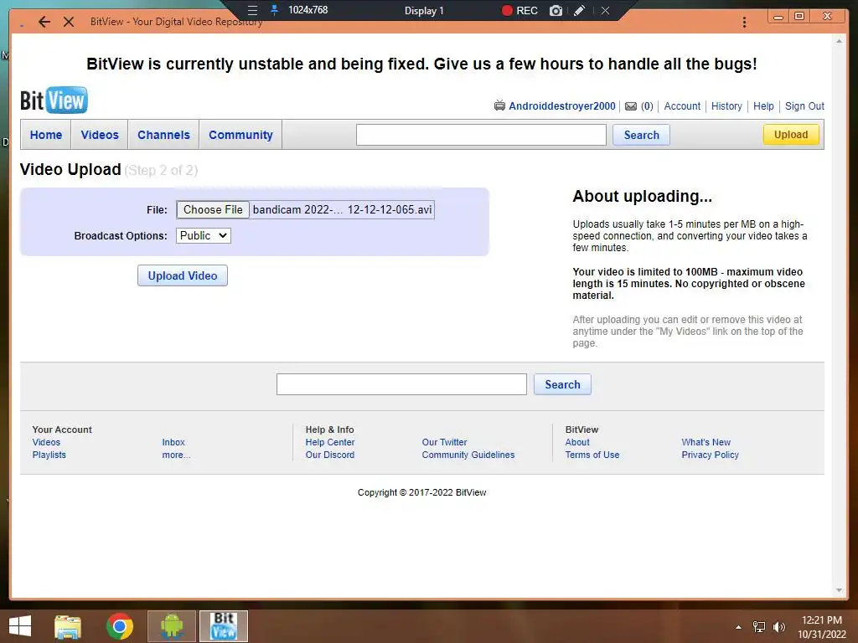Open the What's New link
The height and width of the screenshot is (643, 858).
(706, 442)
